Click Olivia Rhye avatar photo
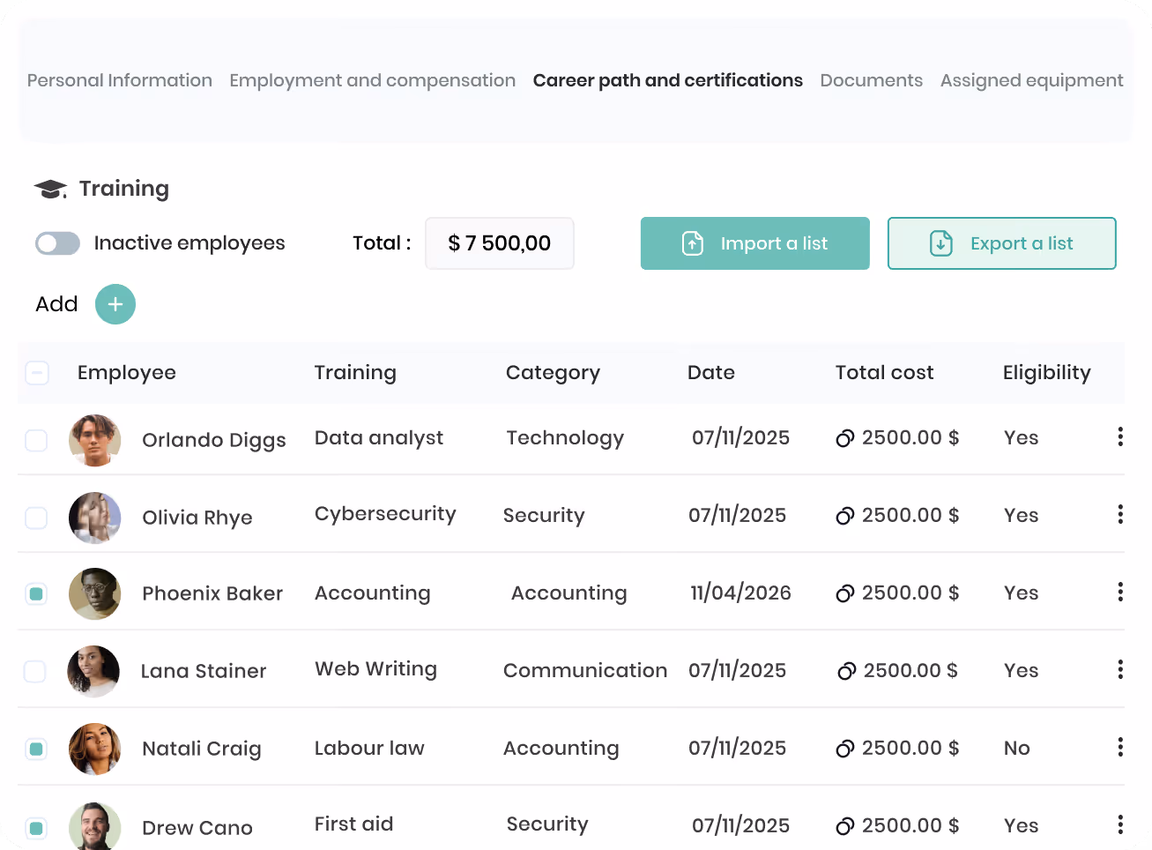The width and height of the screenshot is (1152, 850). pos(95,518)
